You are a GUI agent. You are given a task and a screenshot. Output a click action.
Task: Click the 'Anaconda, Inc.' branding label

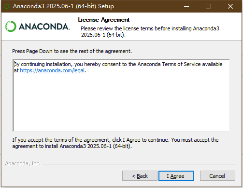[x=23, y=163]
